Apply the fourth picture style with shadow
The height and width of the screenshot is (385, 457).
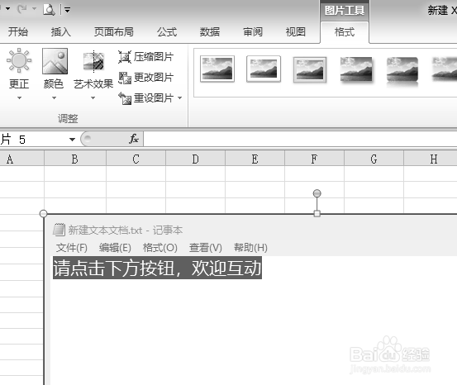point(356,69)
